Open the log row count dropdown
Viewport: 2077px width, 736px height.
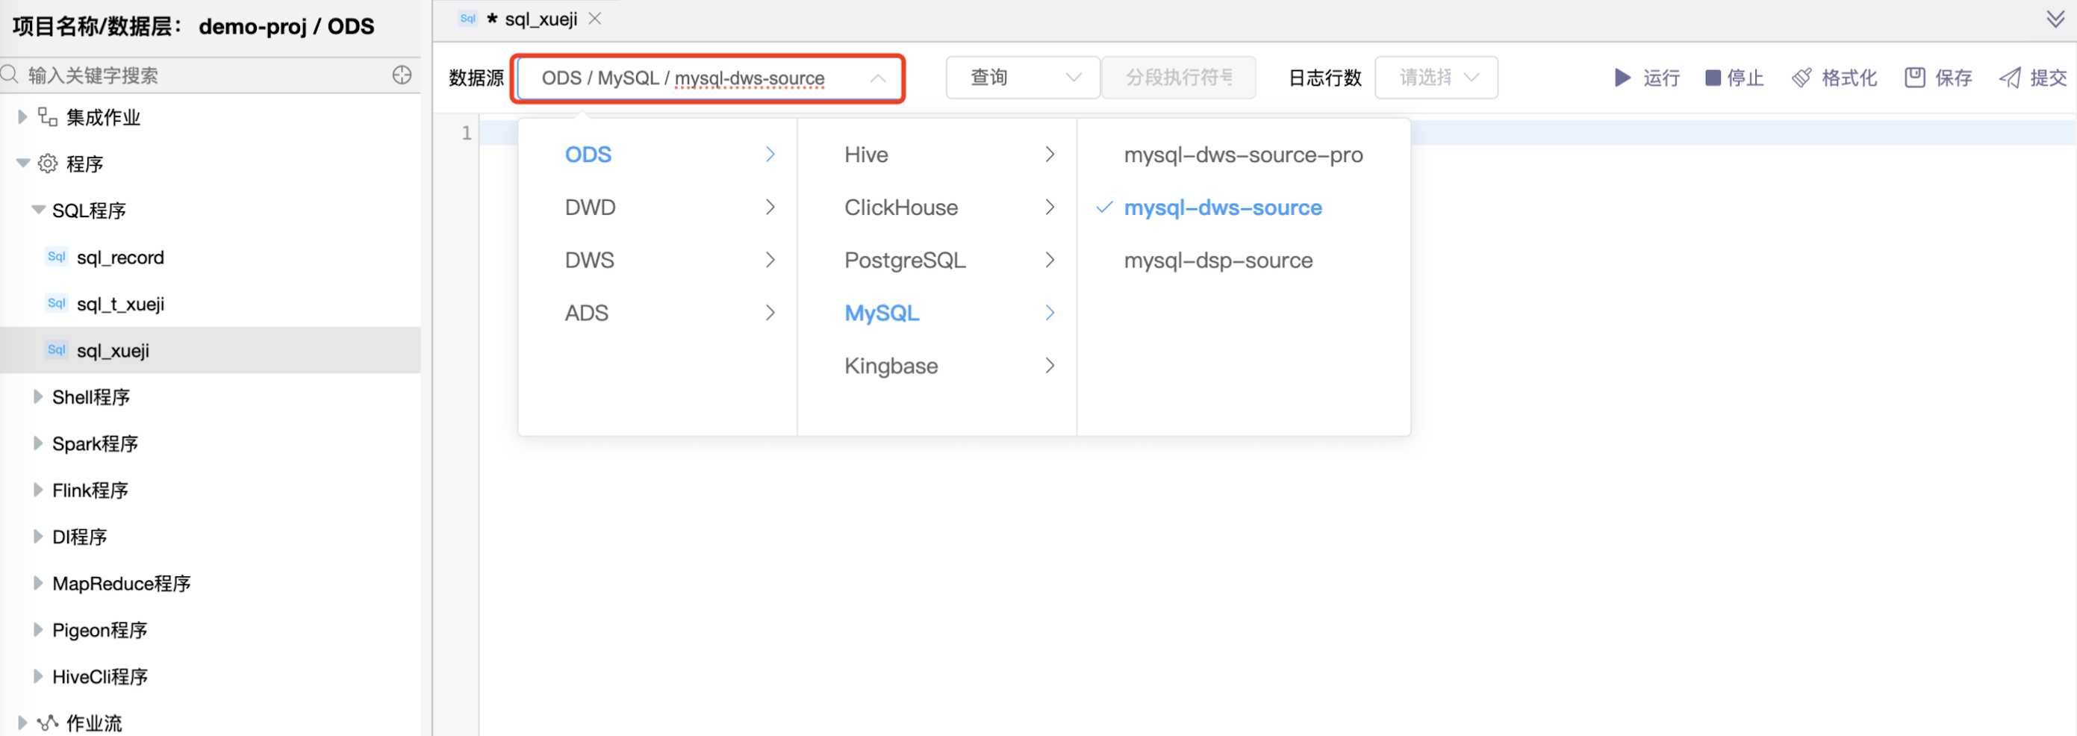coord(1436,78)
